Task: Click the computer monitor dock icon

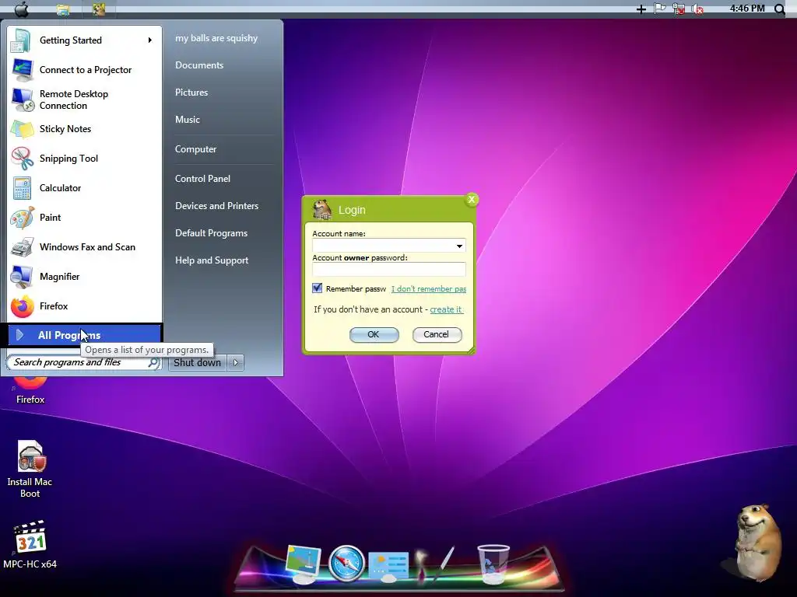Action: tap(303, 564)
